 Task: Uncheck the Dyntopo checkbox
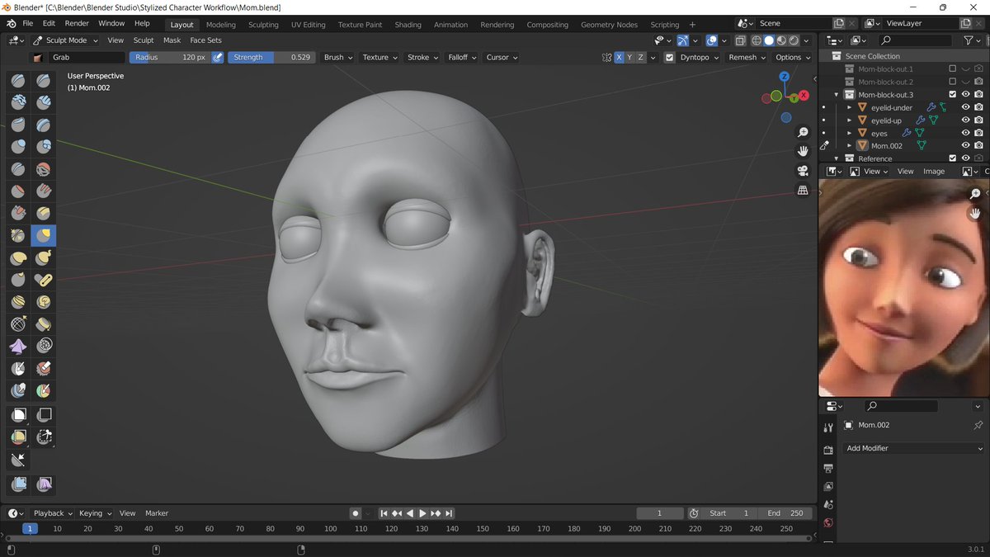click(x=670, y=58)
